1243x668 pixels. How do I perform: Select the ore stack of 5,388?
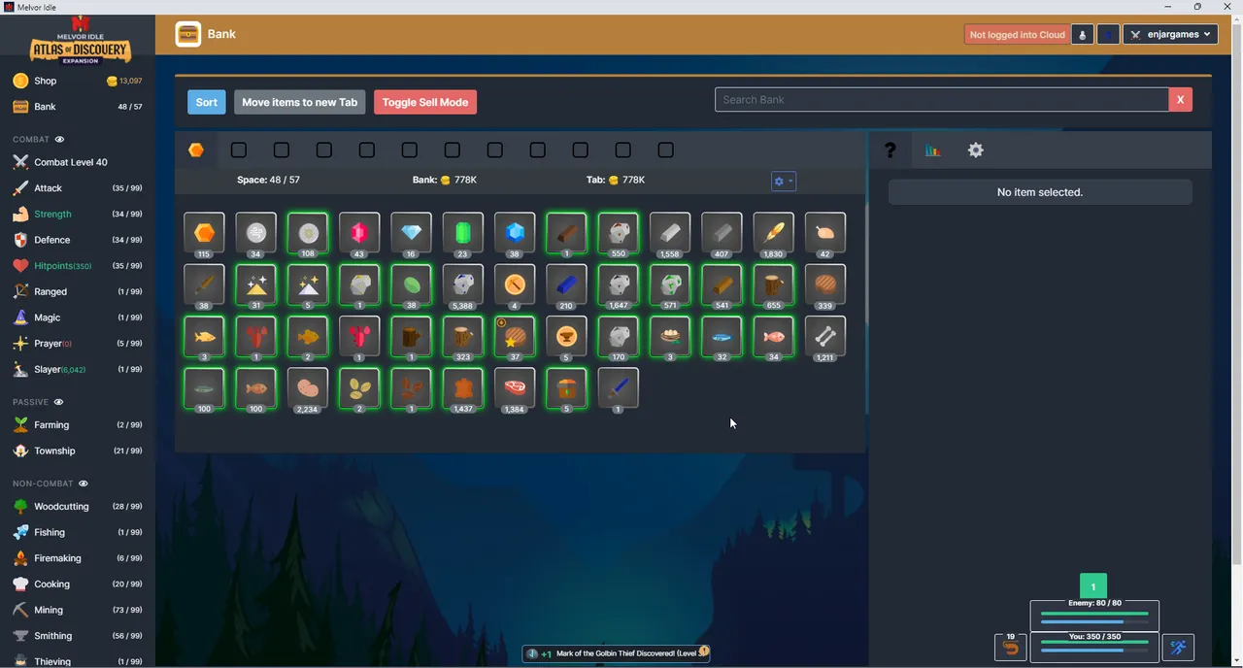pos(462,284)
